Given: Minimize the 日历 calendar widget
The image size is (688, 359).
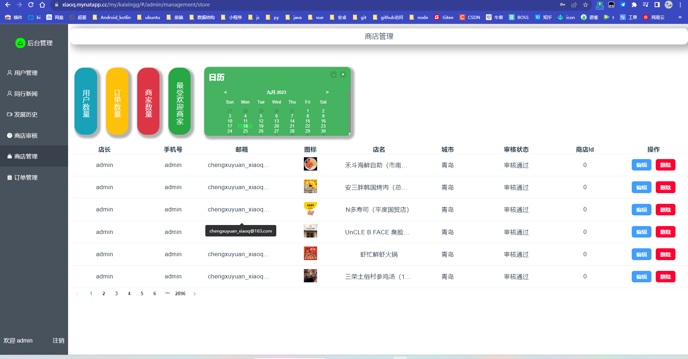Looking at the screenshot, I should click(x=334, y=75).
